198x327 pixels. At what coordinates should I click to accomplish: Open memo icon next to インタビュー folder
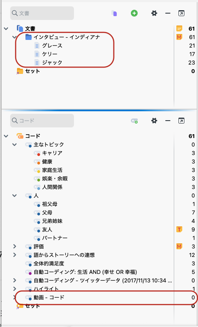[179, 37]
